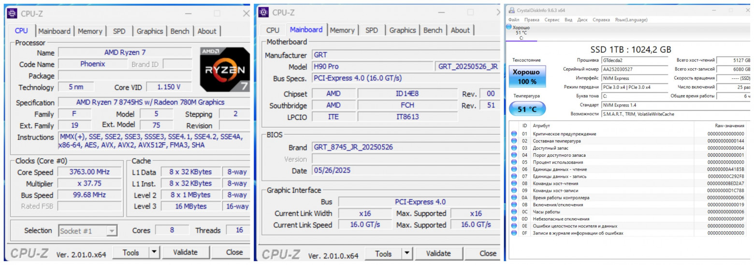Click the Режим передачи field PCIe 3.0 x4

(x=634, y=87)
